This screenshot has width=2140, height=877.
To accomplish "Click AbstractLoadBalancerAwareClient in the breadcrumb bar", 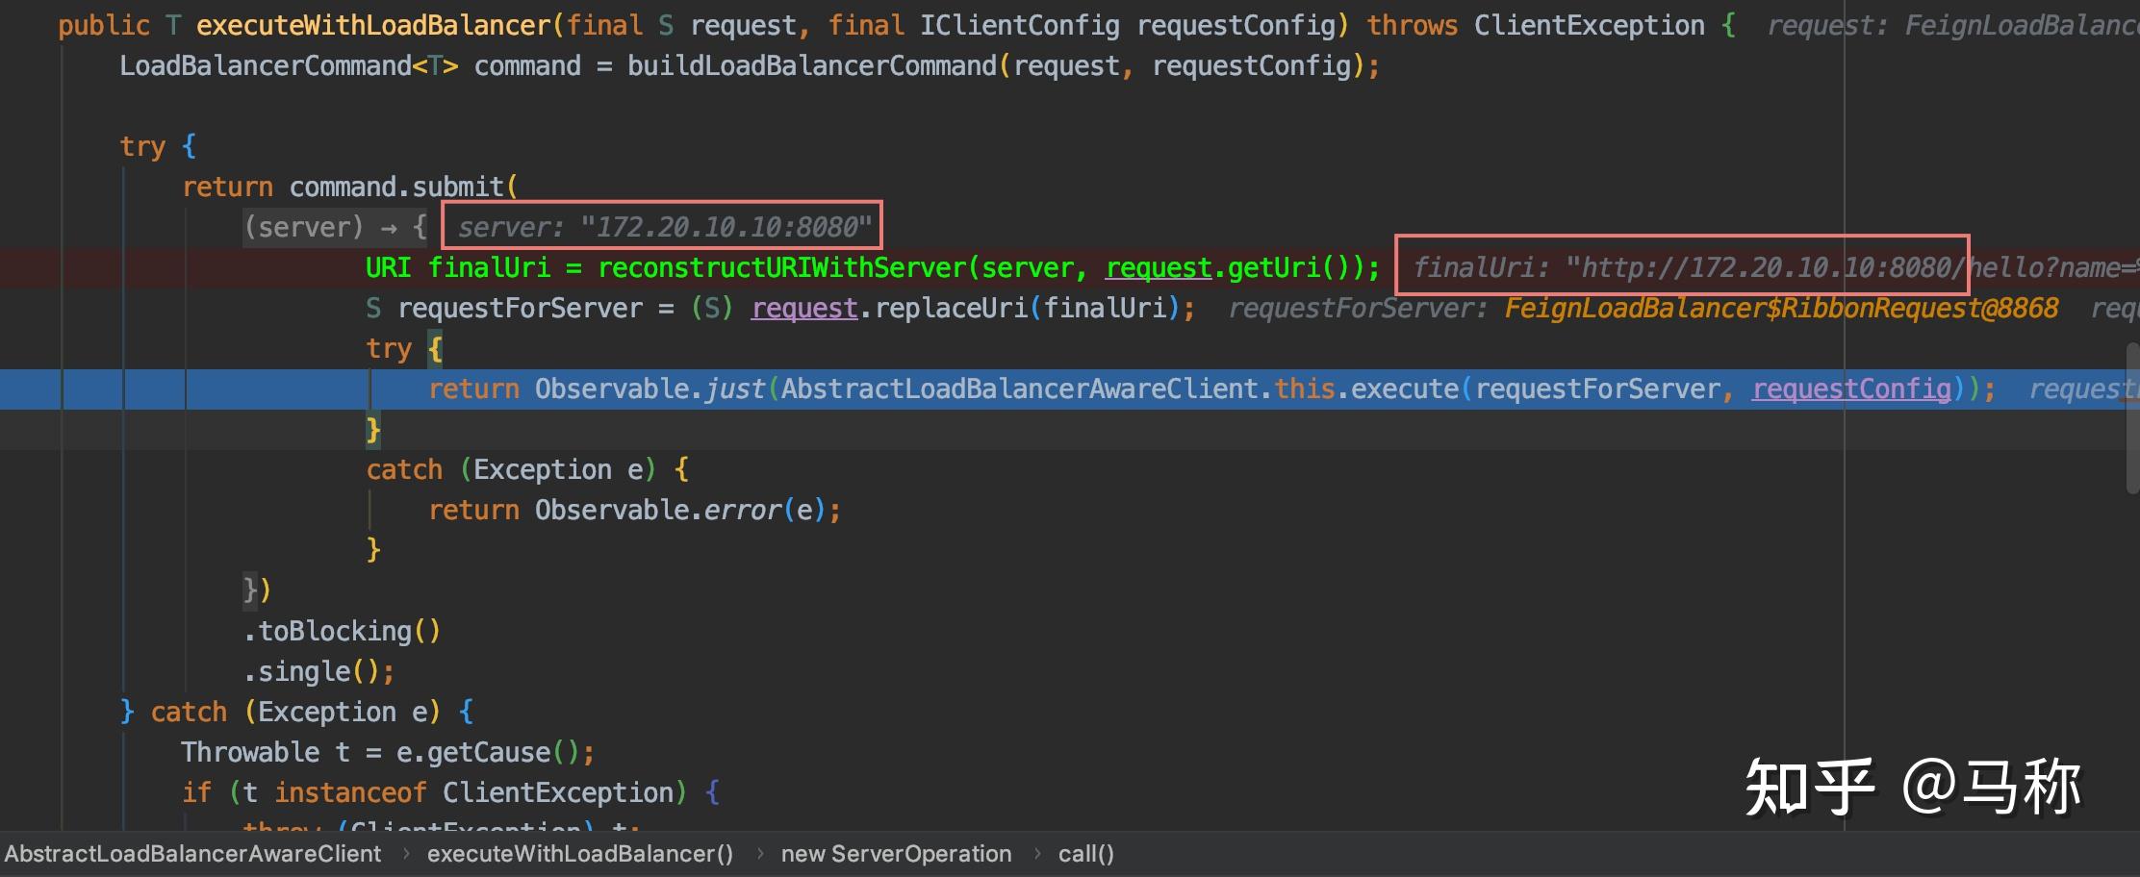I will [x=193, y=854].
